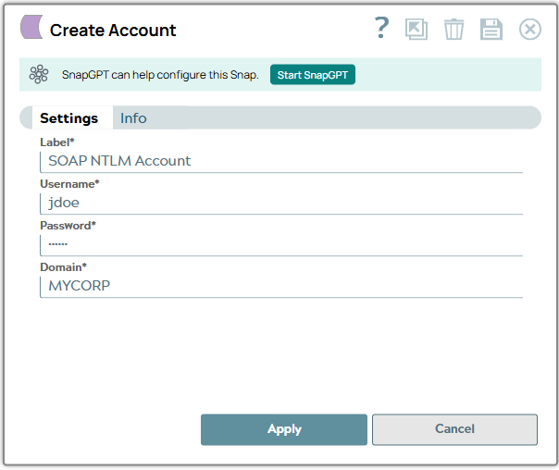Click the Label input field

click(x=280, y=161)
